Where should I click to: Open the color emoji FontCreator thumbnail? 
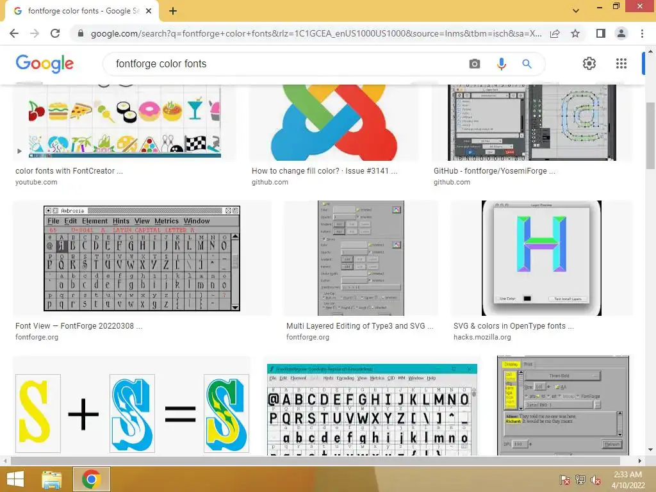(x=124, y=122)
